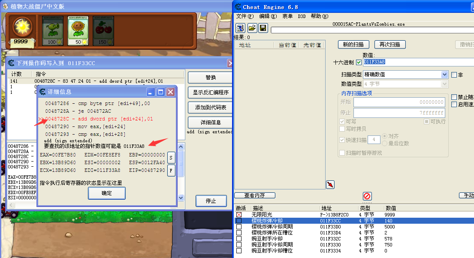Select the 对齐 radio button
The width and height of the screenshot is (474, 258).
(x=385, y=136)
